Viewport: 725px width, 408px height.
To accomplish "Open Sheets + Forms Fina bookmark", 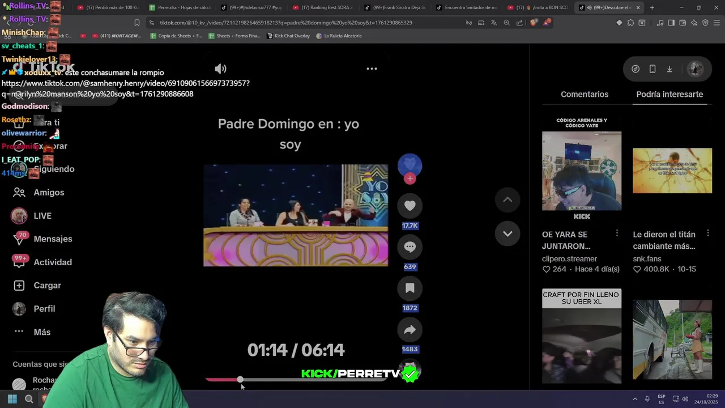I will pyautogui.click(x=234, y=36).
